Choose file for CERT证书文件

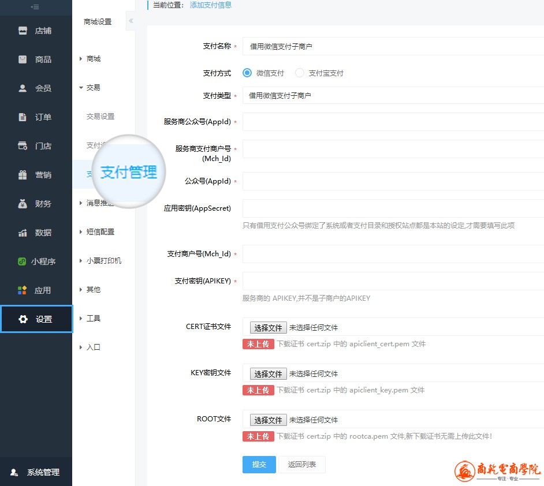pos(268,328)
